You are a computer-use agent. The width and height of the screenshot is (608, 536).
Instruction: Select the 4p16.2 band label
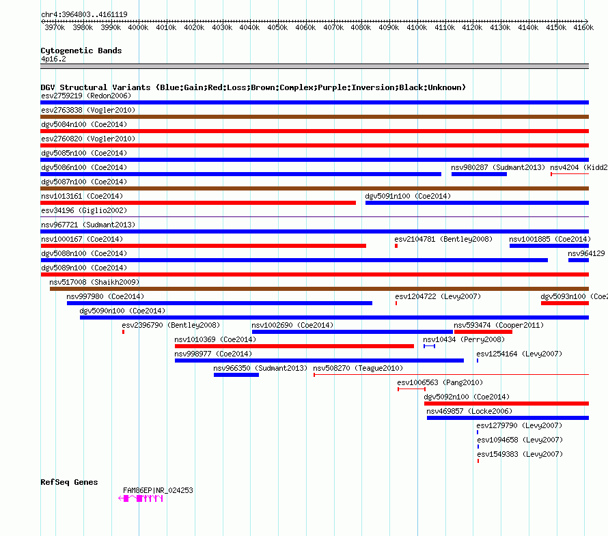point(53,59)
